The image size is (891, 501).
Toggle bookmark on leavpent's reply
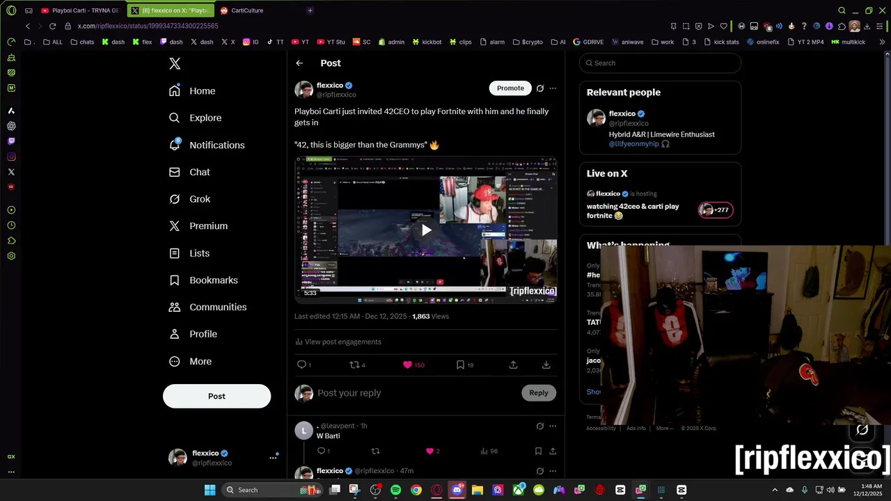(538, 451)
